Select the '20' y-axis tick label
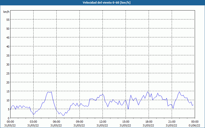Screen dimensions: 205x128 pos(8,82)
